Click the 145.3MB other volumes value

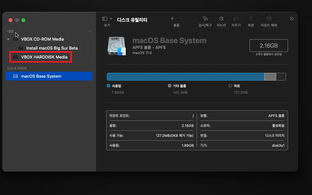[x=180, y=92]
